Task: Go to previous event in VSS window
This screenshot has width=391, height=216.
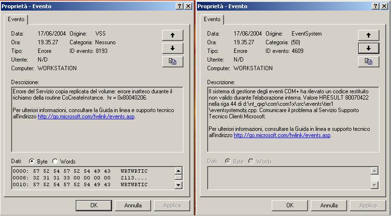Action: click(172, 35)
